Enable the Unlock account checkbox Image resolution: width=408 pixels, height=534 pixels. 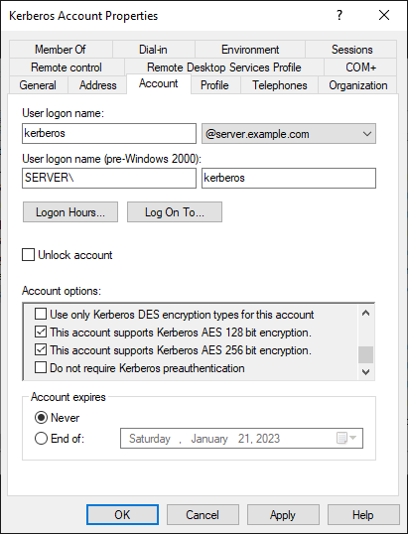point(28,255)
